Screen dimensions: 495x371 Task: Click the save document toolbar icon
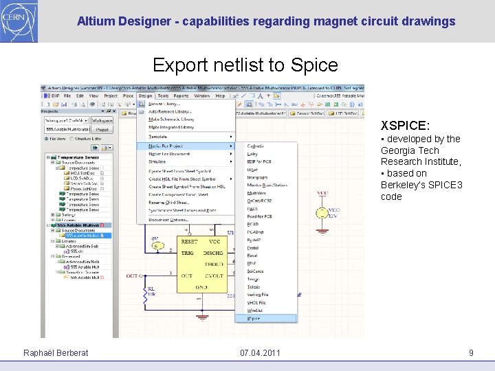point(64,104)
